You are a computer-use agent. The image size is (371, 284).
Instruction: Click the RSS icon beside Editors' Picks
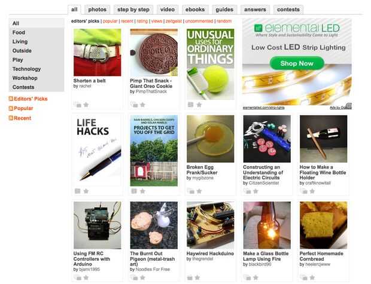(x=11, y=98)
